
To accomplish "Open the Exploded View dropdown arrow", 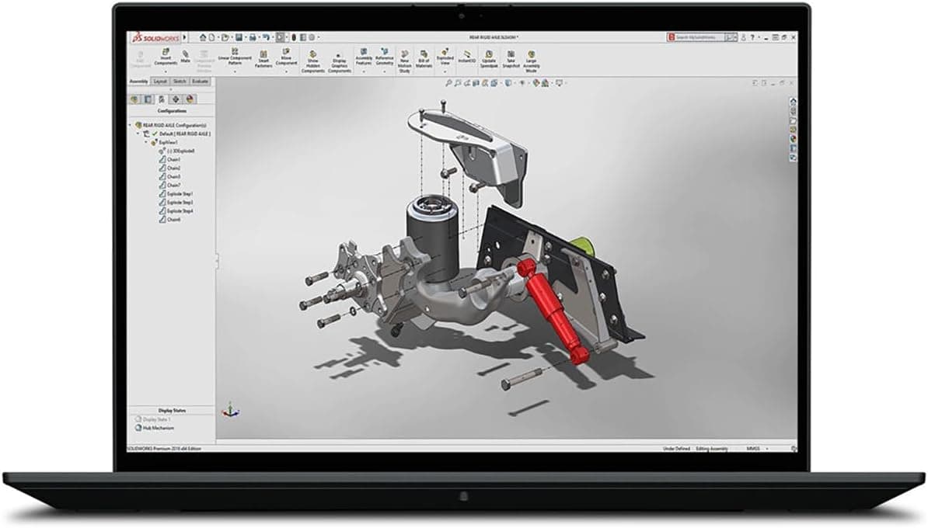I will pos(445,72).
